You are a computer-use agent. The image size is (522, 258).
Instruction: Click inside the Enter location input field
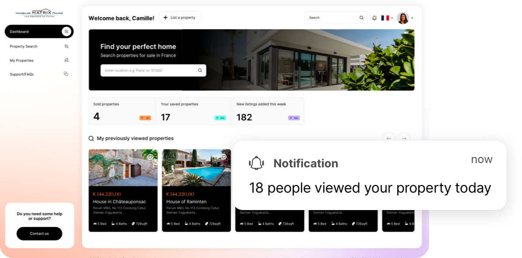tap(144, 70)
